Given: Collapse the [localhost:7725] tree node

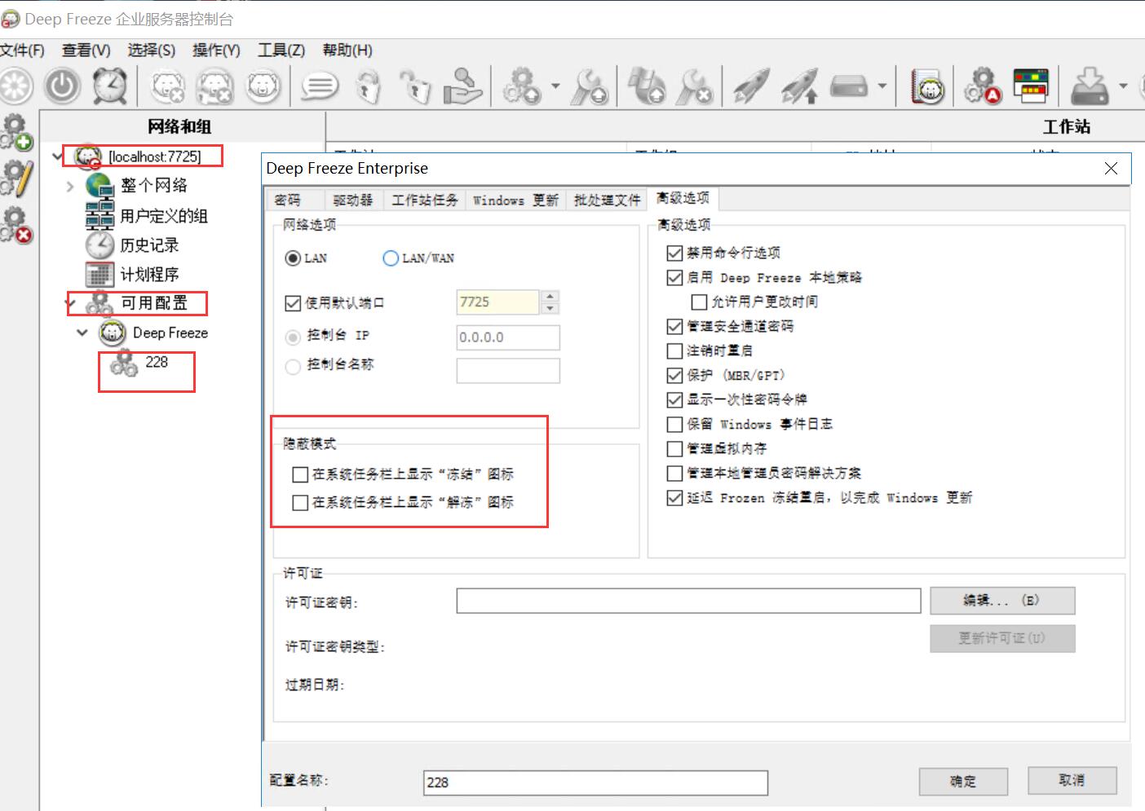Looking at the screenshot, I should (x=57, y=156).
